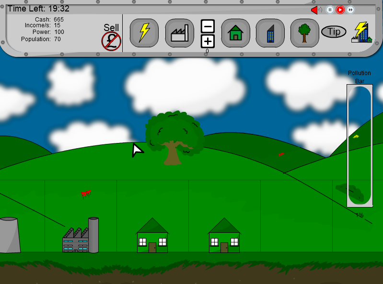Choose the factory build button

[x=180, y=33]
